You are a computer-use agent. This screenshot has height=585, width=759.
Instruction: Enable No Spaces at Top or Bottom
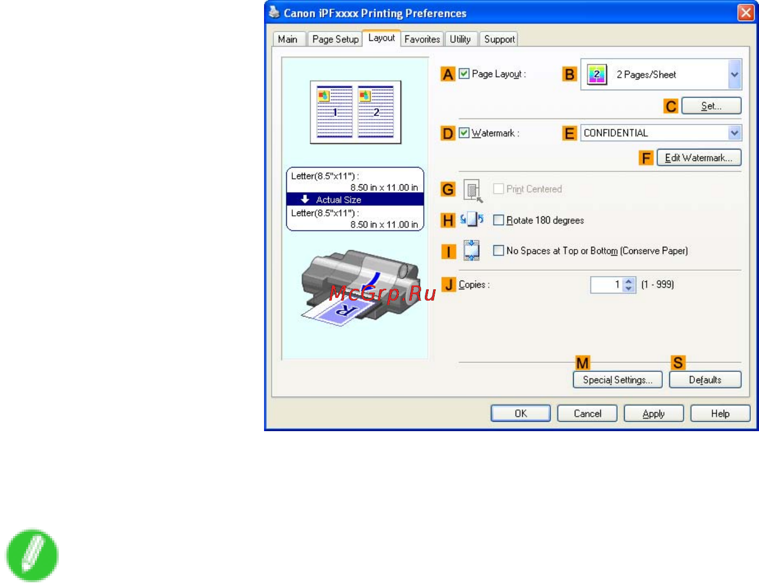(498, 250)
